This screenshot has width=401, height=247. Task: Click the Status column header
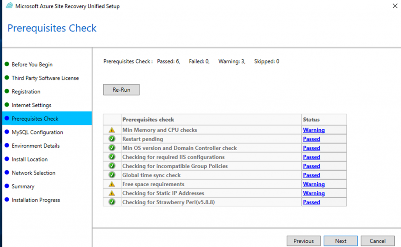coord(311,120)
